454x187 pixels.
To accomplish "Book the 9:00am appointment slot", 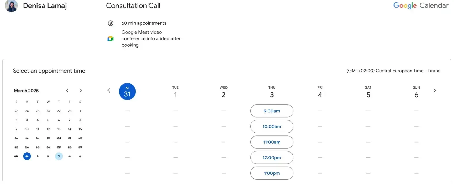I will pos(272,111).
